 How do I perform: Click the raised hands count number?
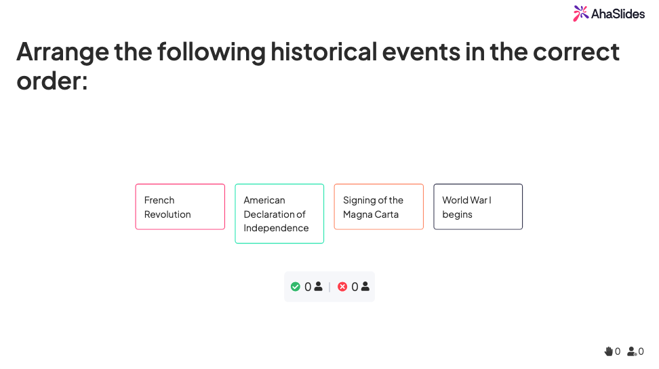(x=618, y=351)
